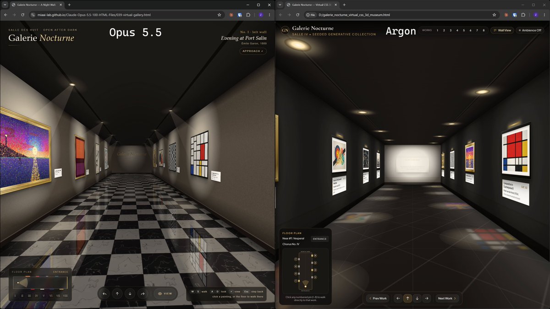Screen dimensions: 550x309
Task: Click 'Near #1: Vesperal' text in Argon floor plan
Action: pyautogui.click(x=293, y=239)
